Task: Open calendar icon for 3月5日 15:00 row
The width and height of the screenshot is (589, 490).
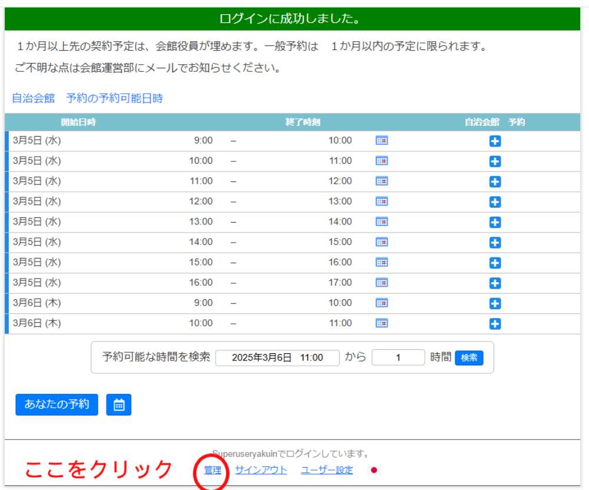Action: click(x=382, y=262)
